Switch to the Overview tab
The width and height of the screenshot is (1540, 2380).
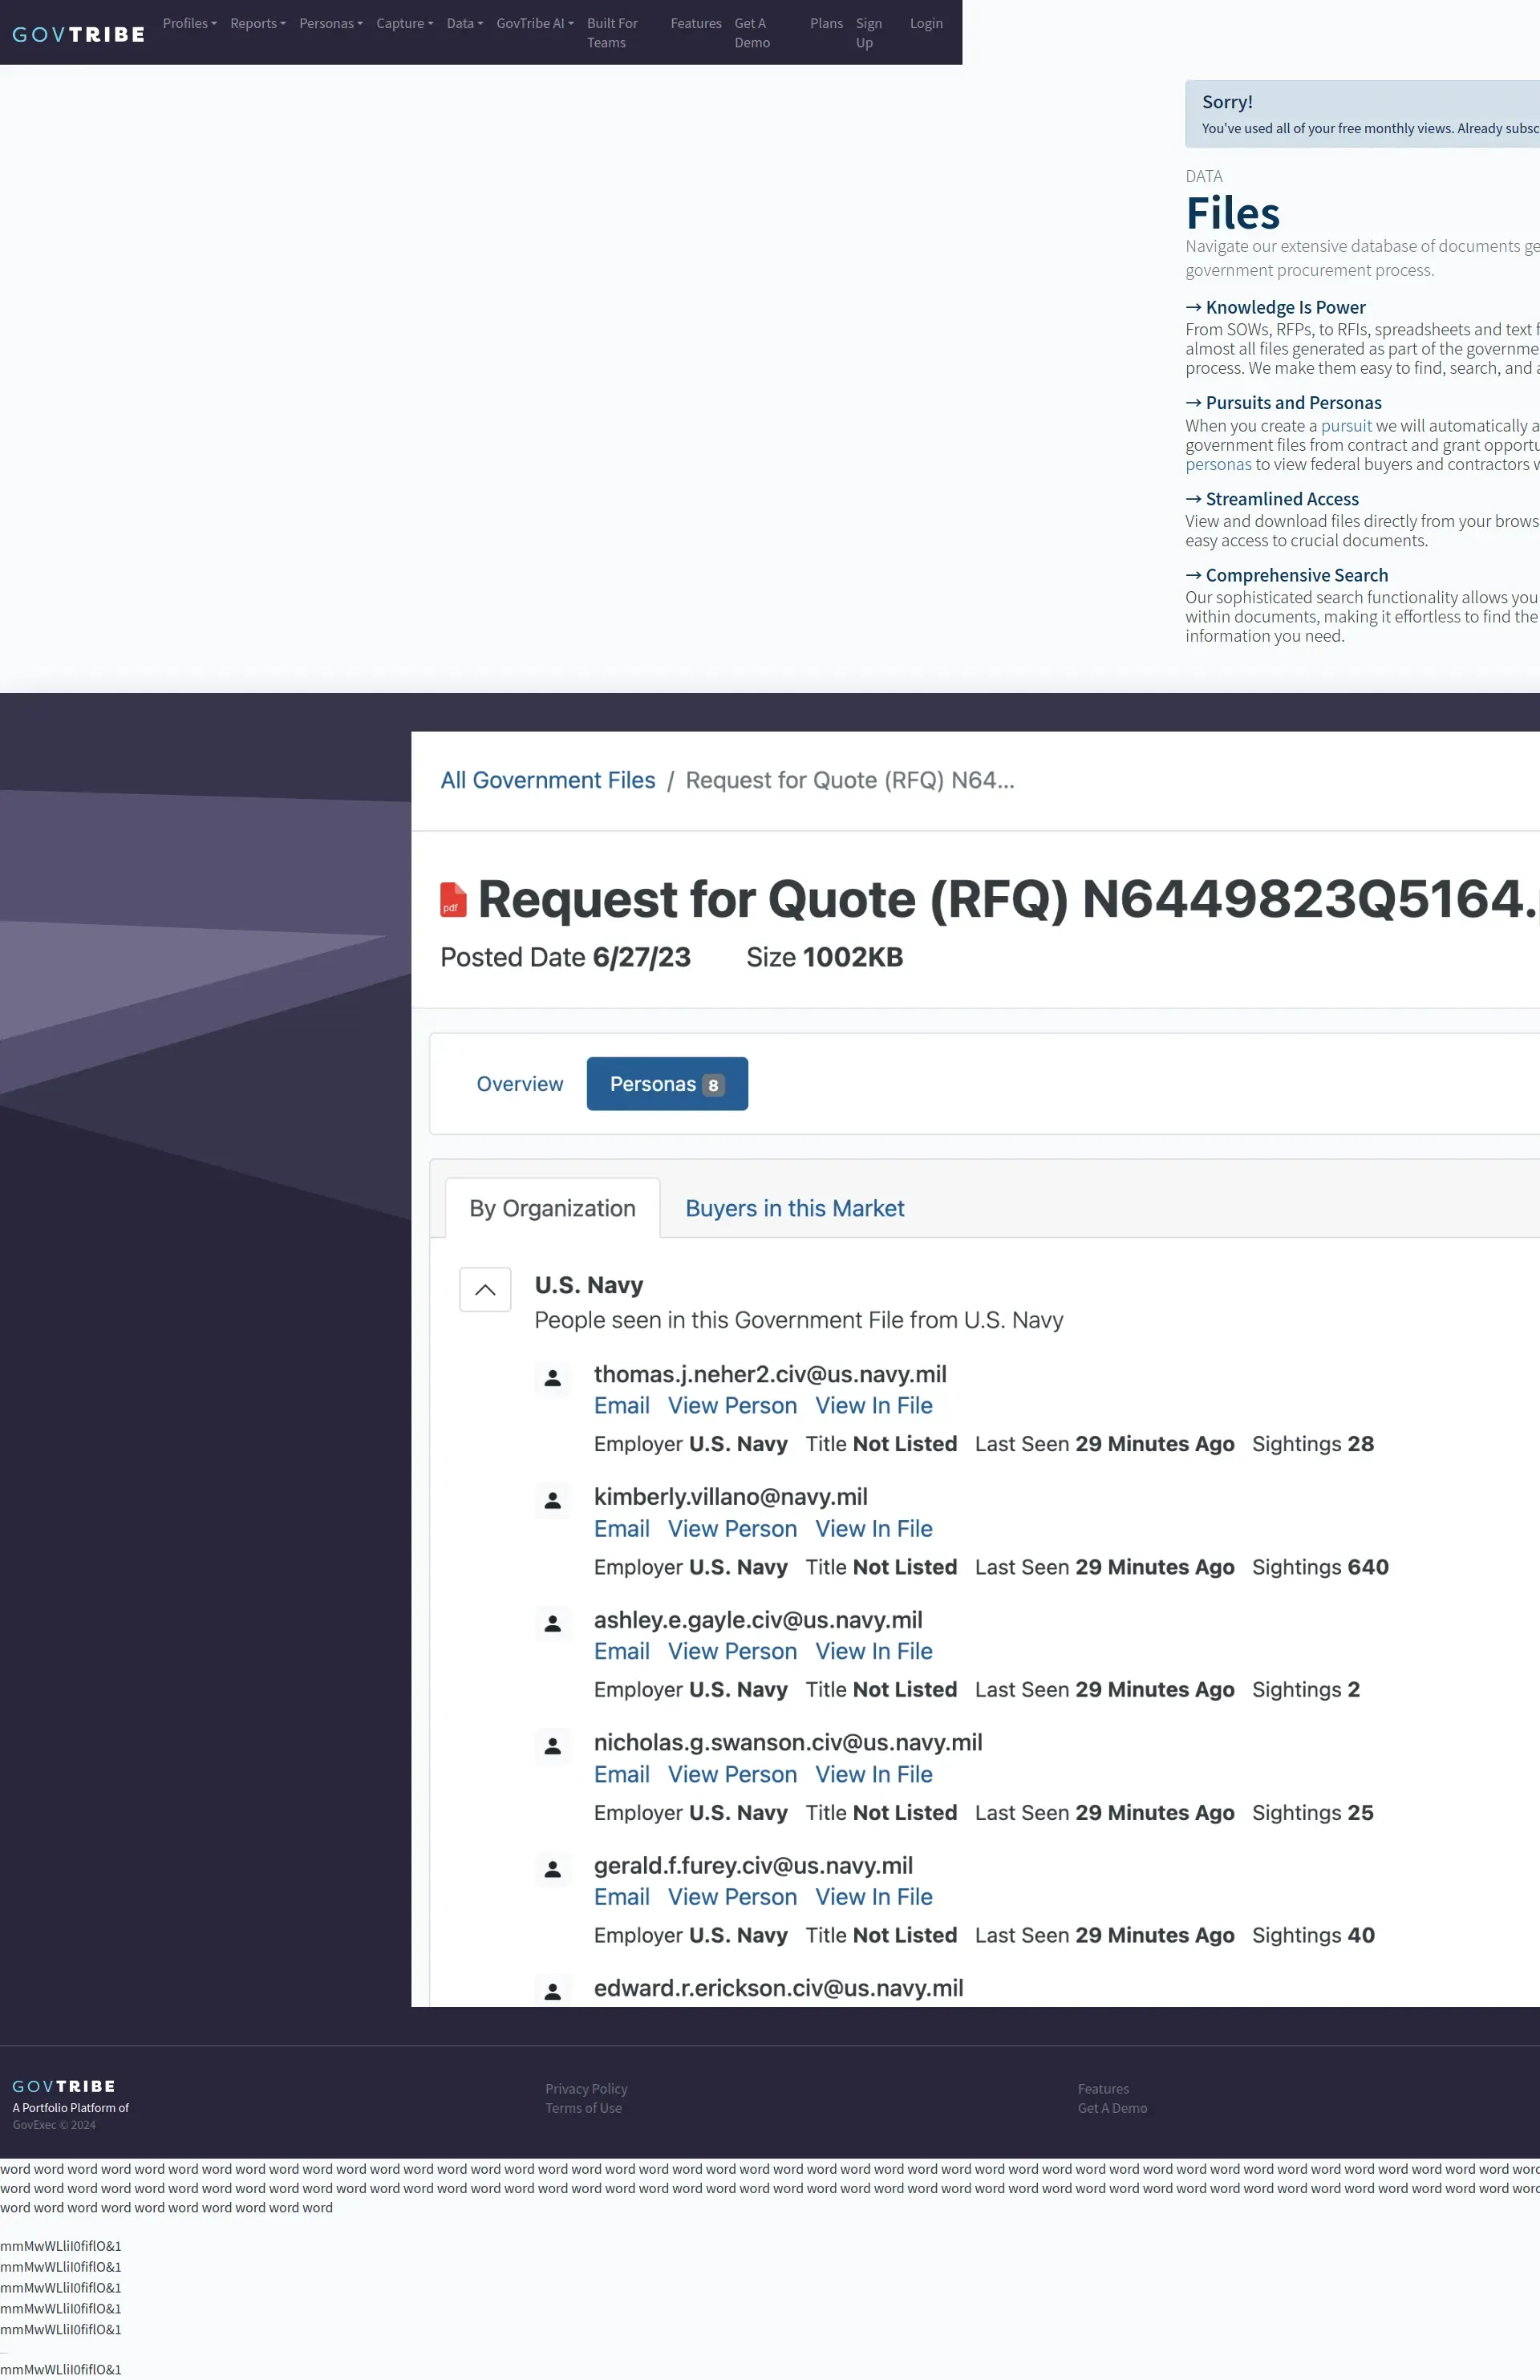pyautogui.click(x=520, y=1084)
